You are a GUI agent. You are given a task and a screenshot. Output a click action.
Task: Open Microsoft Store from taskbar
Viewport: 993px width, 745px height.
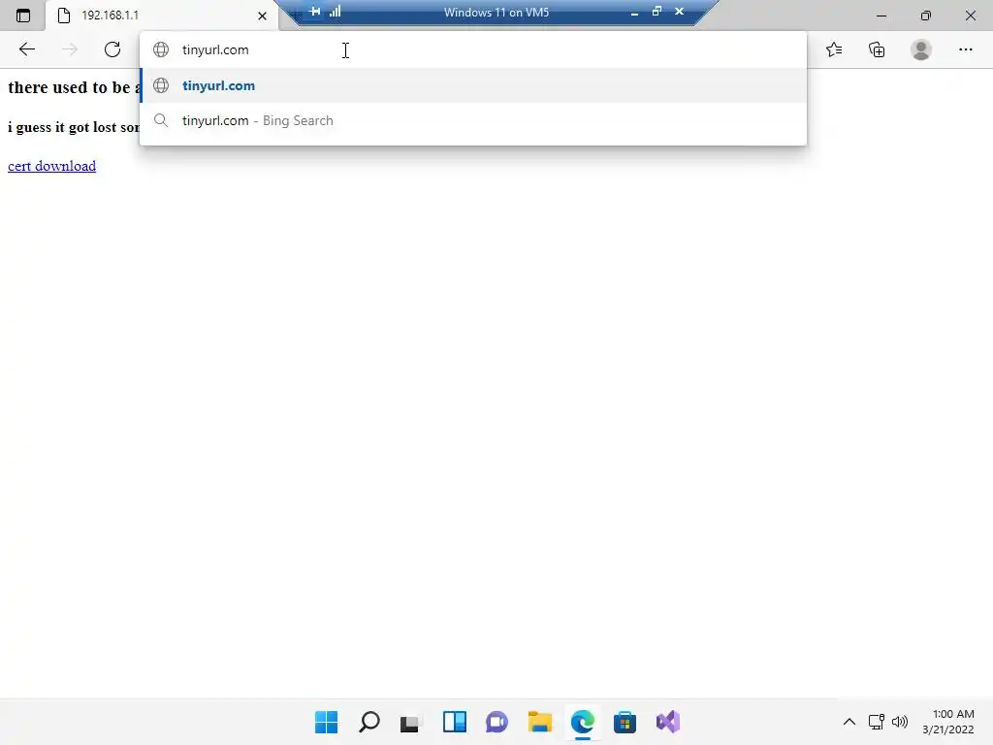pyautogui.click(x=625, y=722)
